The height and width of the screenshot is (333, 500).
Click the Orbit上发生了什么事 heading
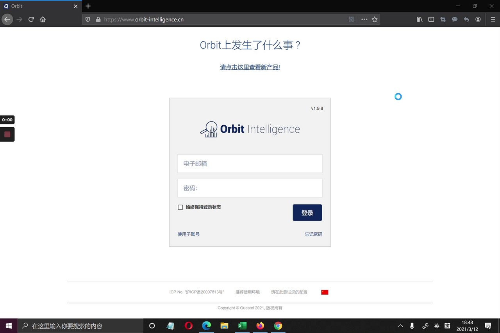point(250,45)
